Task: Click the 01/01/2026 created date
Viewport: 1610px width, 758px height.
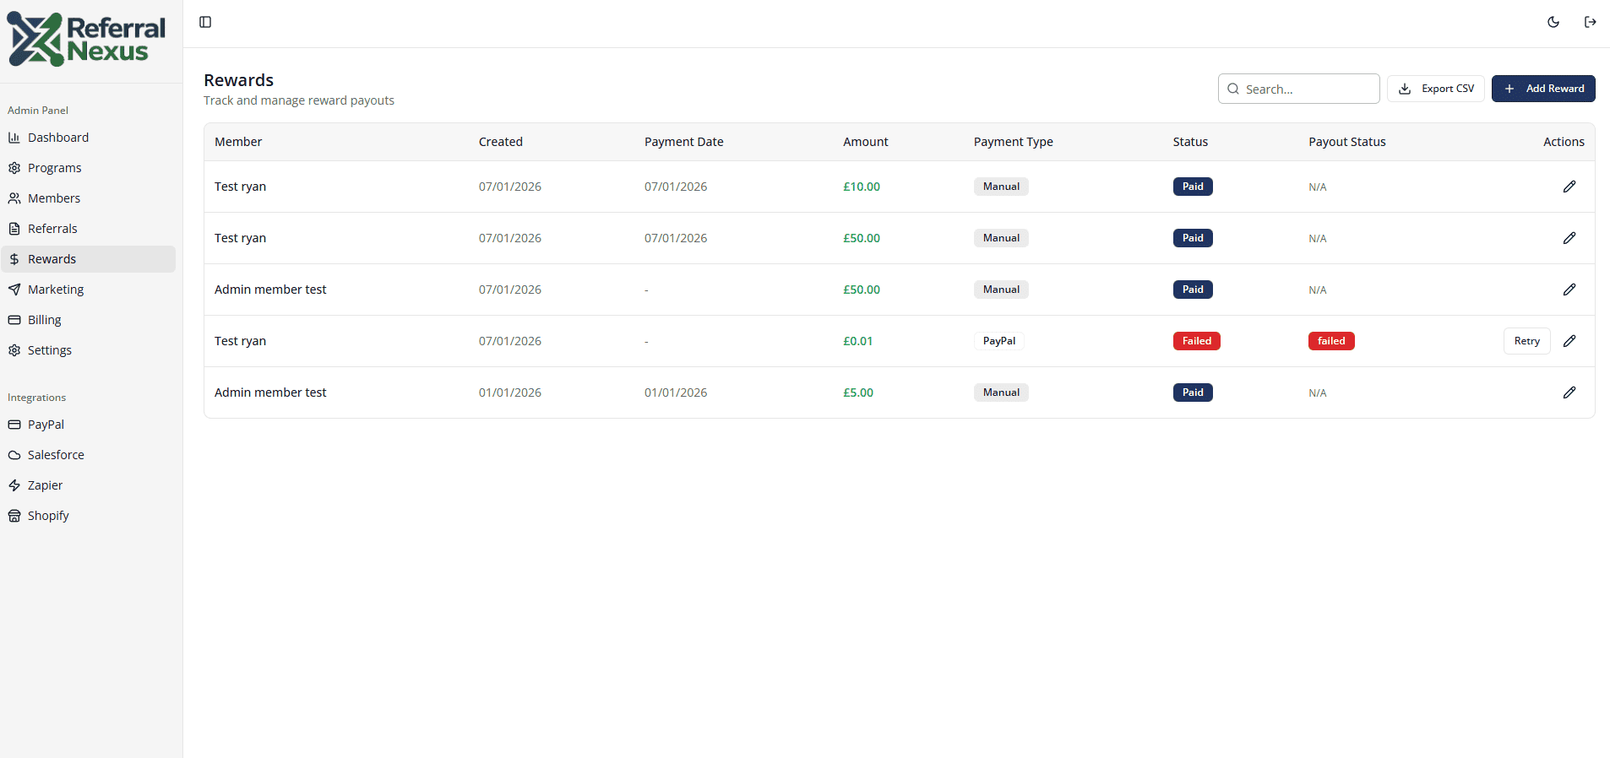Action: [x=510, y=393]
